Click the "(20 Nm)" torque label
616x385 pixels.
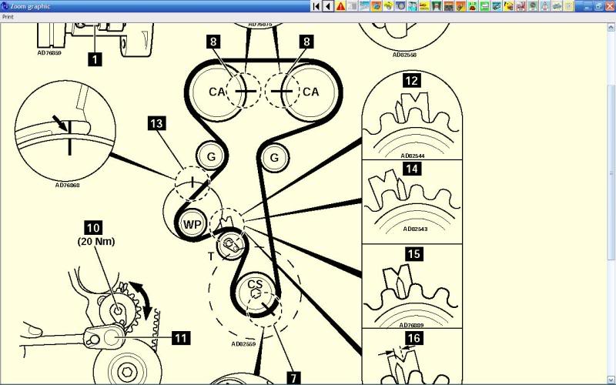click(x=96, y=241)
